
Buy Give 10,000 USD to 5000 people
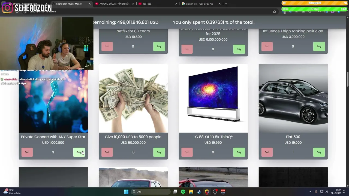(159, 152)
